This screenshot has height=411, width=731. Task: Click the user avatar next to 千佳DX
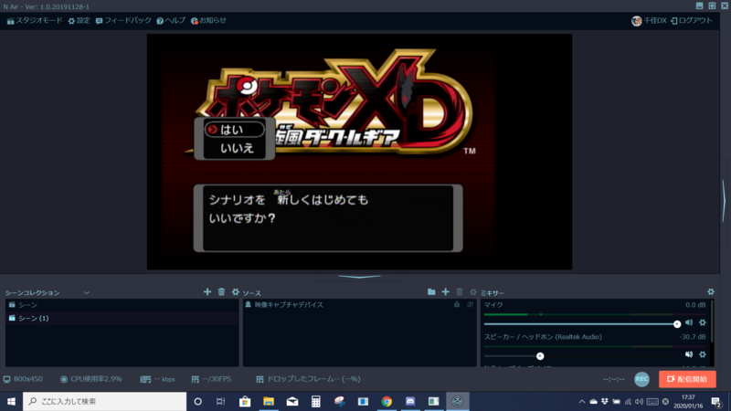click(x=636, y=20)
